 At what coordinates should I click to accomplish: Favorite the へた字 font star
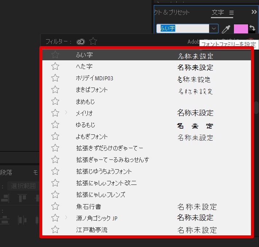55,66
